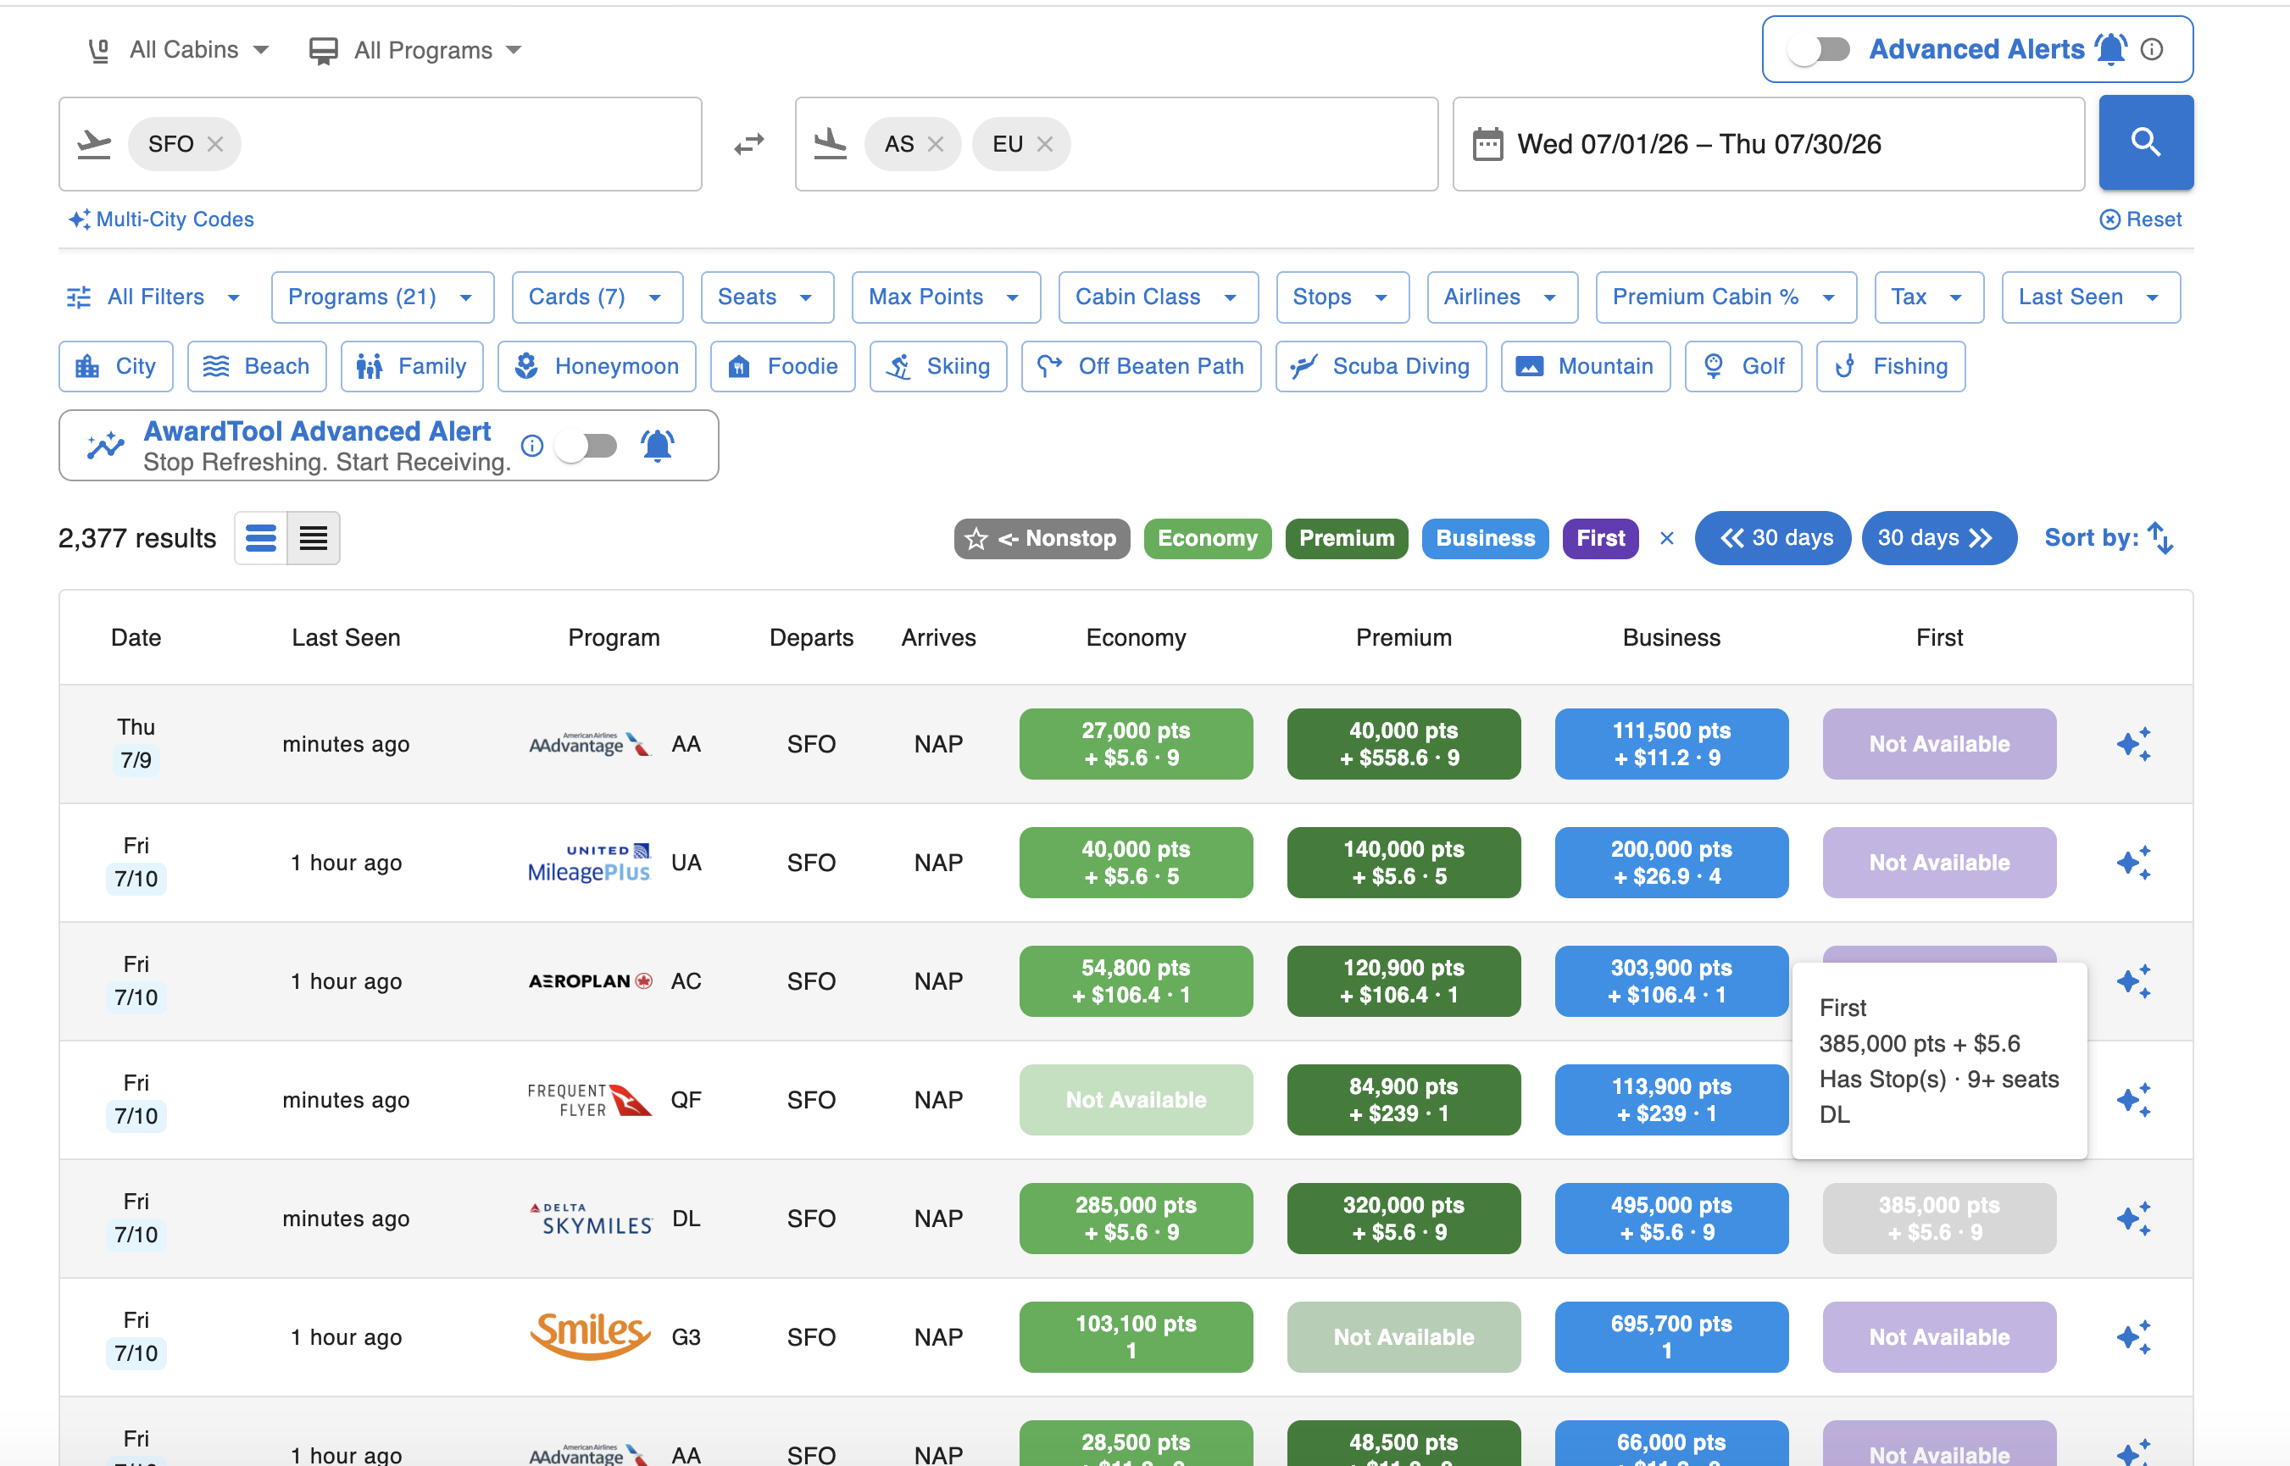2290x1466 pixels.
Task: Toggle the First cabin chip
Action: coord(1600,538)
